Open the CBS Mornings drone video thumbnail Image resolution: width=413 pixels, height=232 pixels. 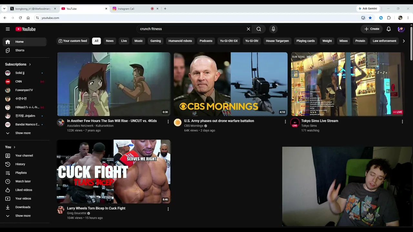(x=231, y=84)
